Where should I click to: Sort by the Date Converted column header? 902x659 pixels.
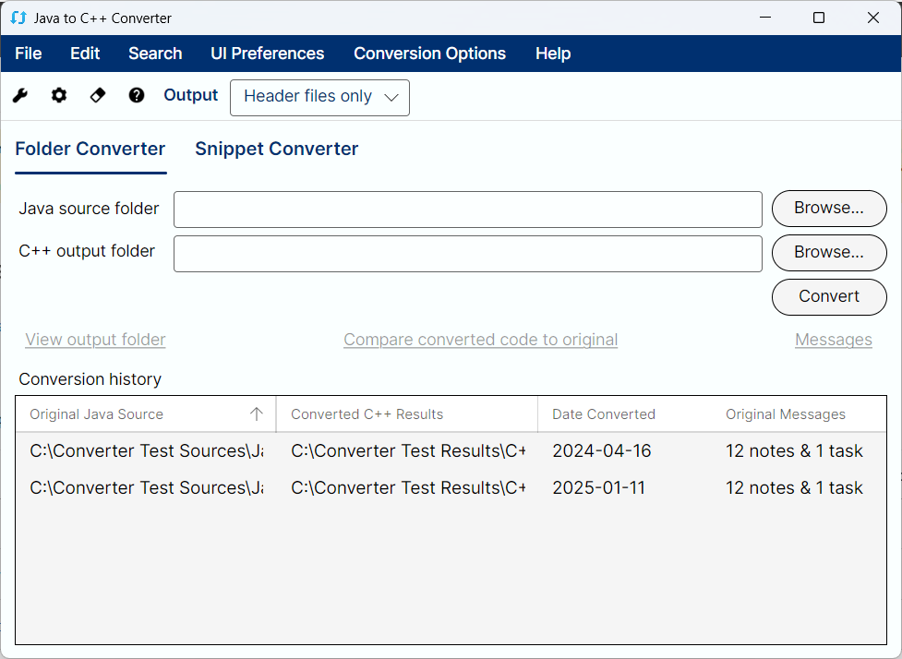pos(604,414)
